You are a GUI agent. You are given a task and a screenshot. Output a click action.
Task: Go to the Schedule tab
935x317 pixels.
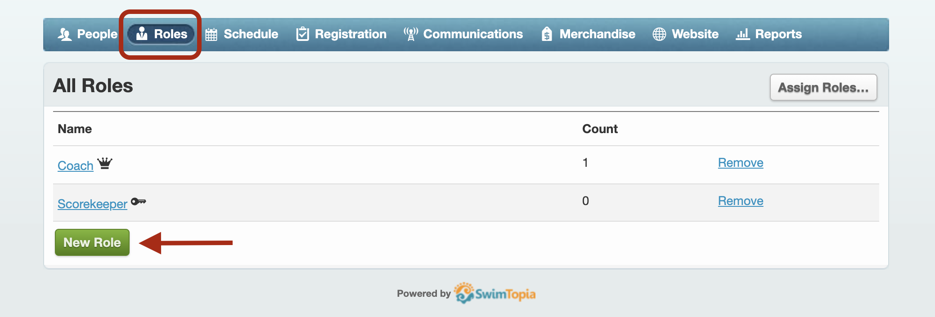(x=242, y=34)
